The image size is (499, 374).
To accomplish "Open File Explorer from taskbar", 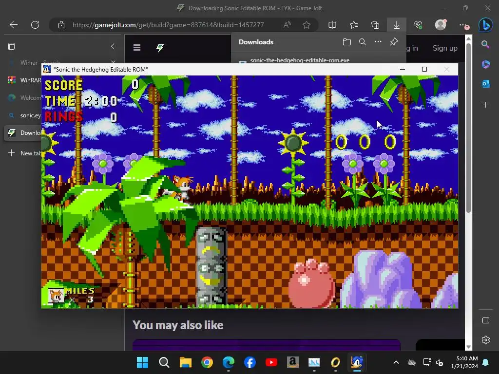I will [186, 362].
